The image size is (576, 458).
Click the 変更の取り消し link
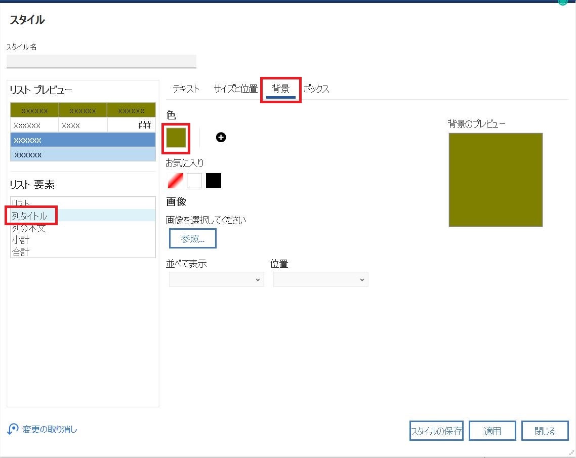(x=50, y=429)
